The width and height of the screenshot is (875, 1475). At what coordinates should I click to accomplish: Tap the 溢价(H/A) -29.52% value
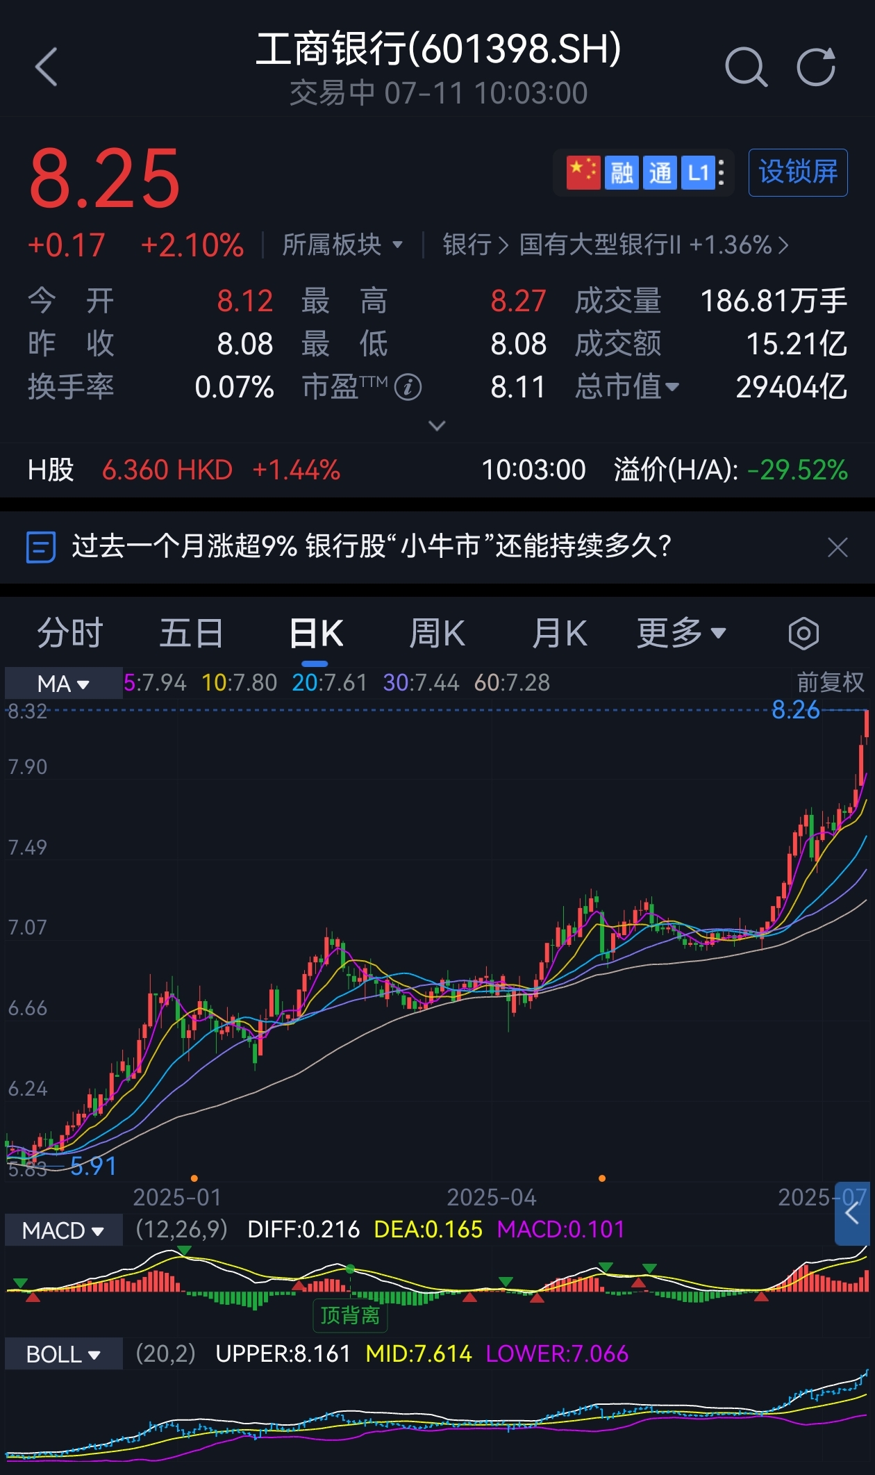pos(798,470)
